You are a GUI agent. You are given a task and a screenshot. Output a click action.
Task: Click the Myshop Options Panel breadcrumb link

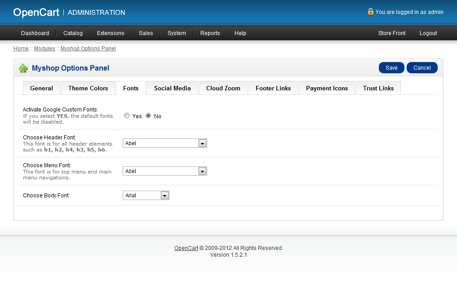tap(88, 49)
